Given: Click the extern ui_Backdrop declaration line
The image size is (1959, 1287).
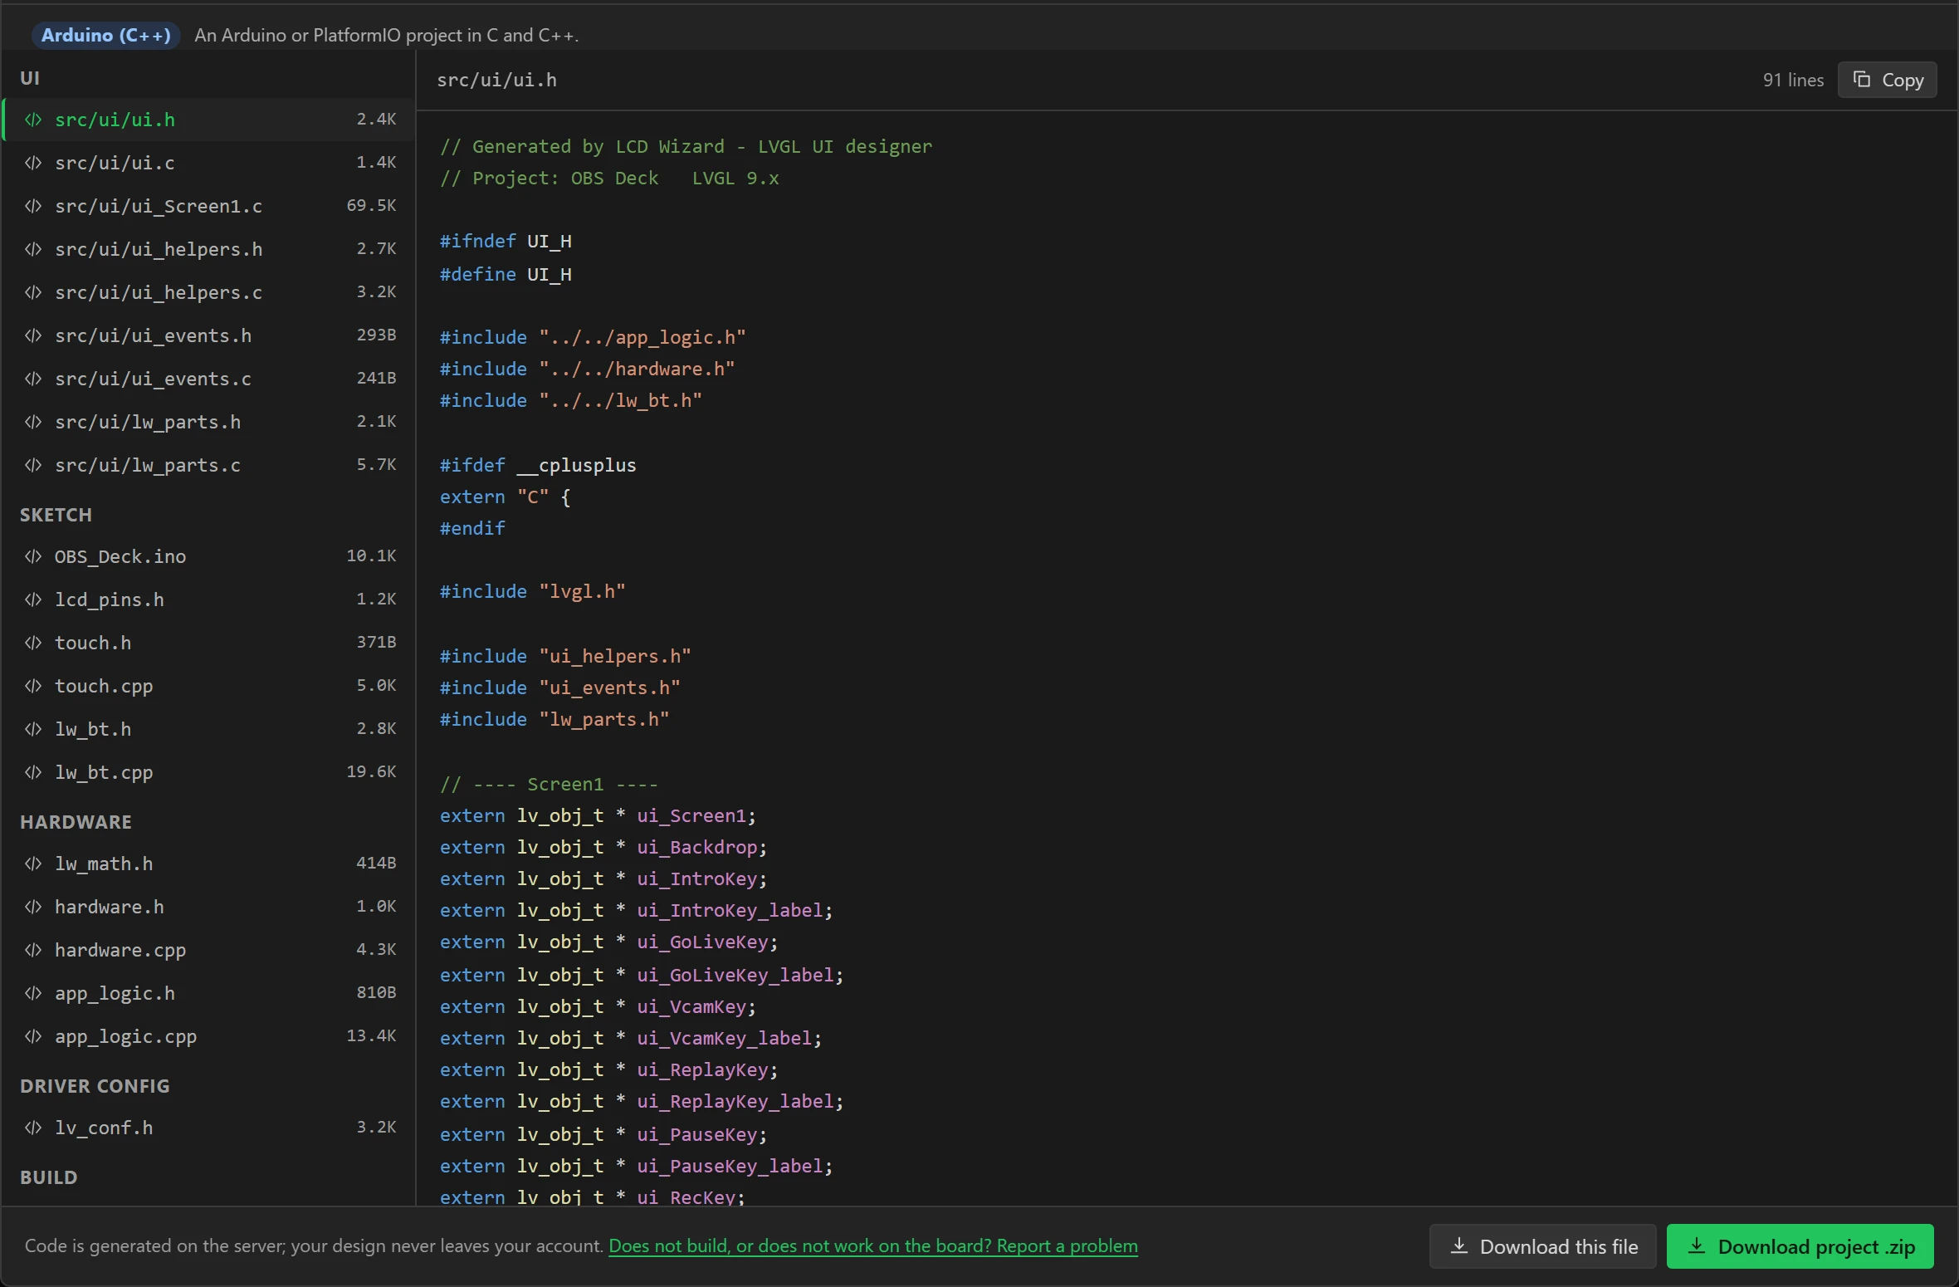Looking at the screenshot, I should (603, 847).
